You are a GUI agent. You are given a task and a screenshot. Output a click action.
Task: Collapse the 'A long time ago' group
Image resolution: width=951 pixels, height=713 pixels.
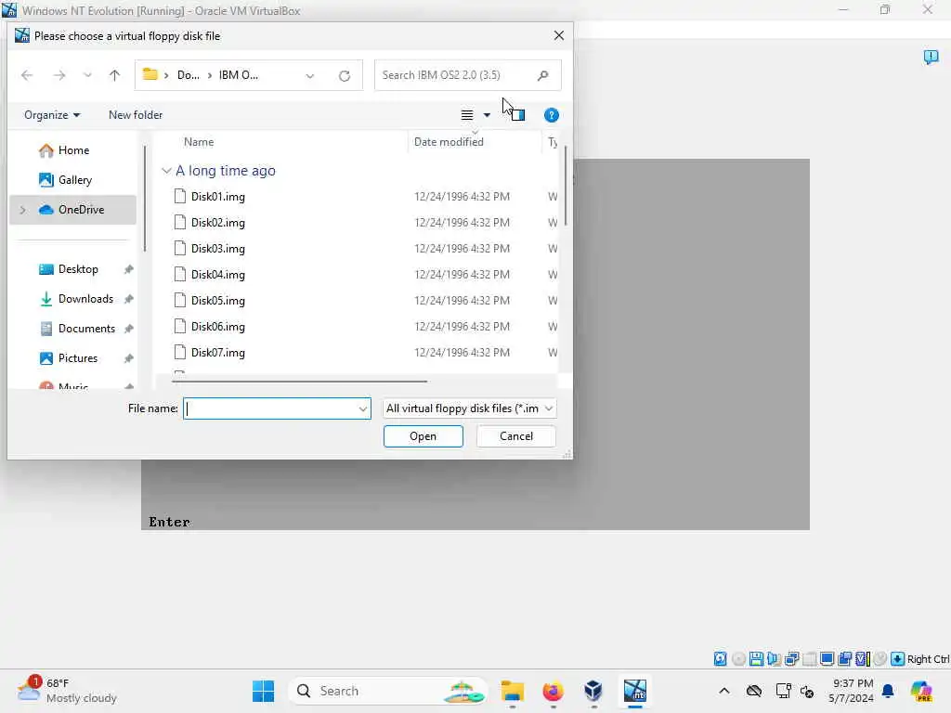tap(166, 171)
